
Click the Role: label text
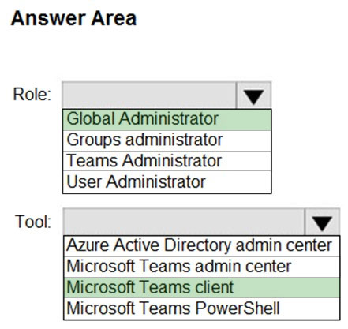32,94
